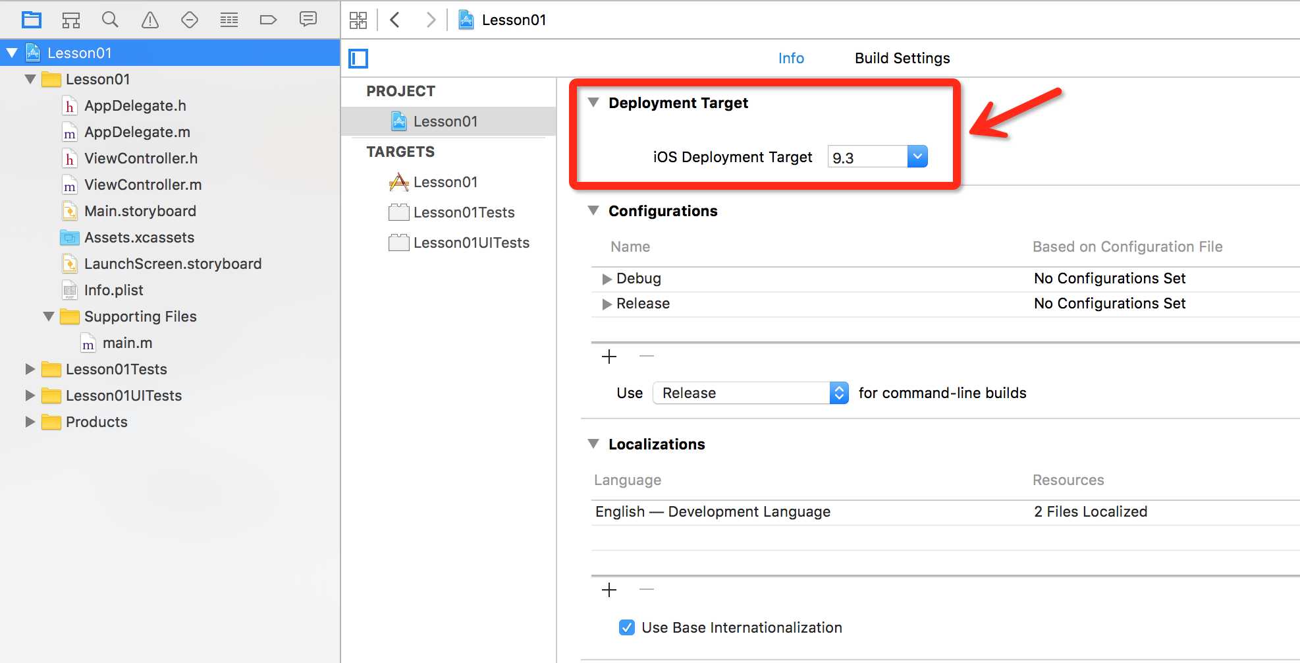This screenshot has width=1300, height=663.
Task: Go back using the left chevron
Action: coord(395,20)
